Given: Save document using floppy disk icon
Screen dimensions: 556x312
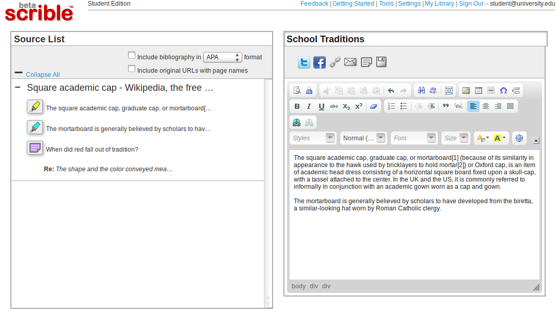Looking at the screenshot, I should point(381,62).
